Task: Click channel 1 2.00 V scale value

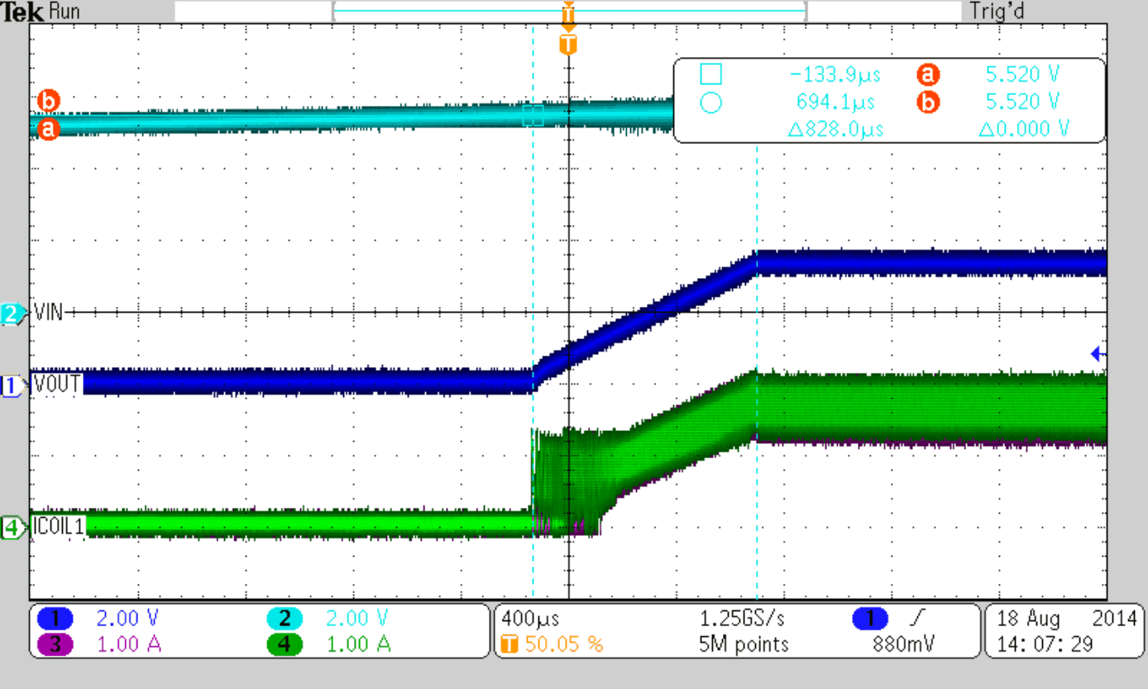Action: point(128,619)
